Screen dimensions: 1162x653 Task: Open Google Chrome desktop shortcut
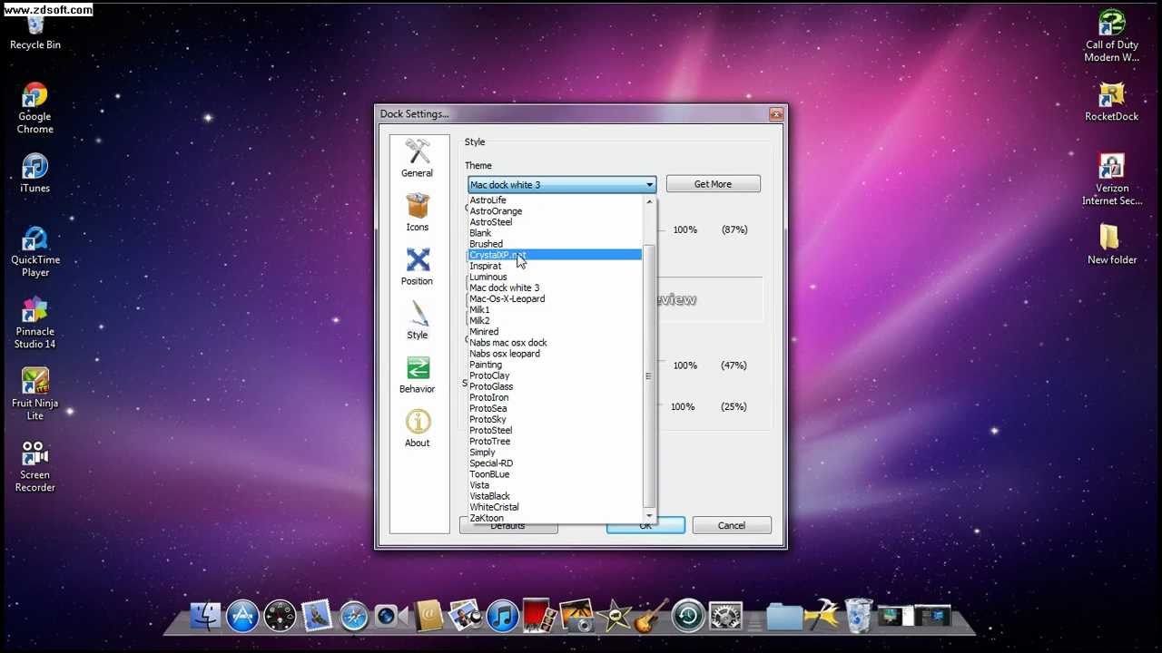pyautogui.click(x=34, y=109)
